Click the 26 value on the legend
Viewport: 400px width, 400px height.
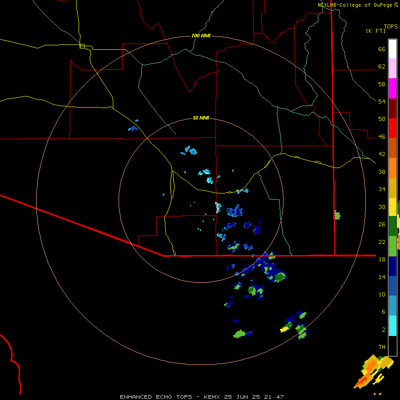point(382,224)
